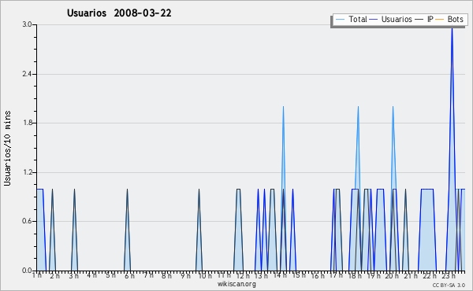Click the '18 h' x-axis label
Screen dimensions: 473x291
coord(355,276)
